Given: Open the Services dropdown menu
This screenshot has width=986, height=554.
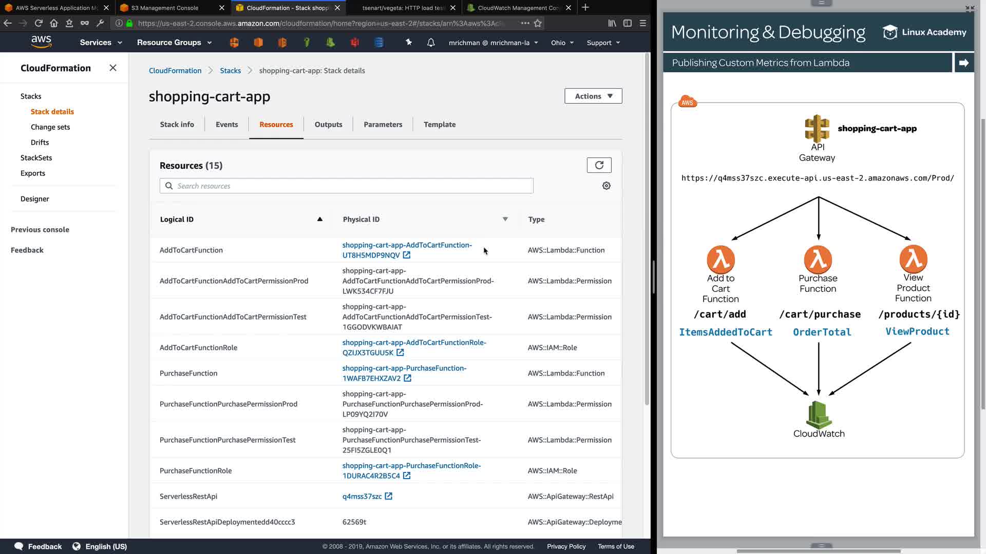Looking at the screenshot, I should [101, 43].
